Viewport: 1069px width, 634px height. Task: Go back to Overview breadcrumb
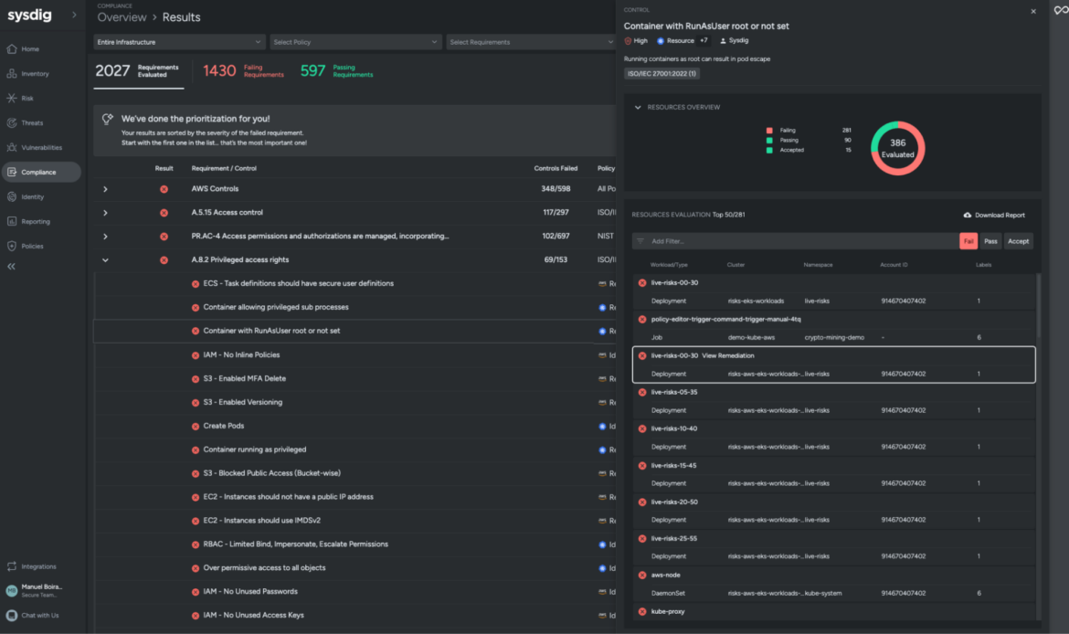tap(122, 17)
